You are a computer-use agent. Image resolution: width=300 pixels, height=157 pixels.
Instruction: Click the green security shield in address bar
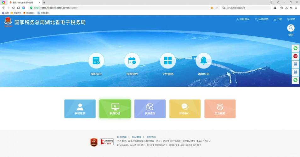coord(31,8)
